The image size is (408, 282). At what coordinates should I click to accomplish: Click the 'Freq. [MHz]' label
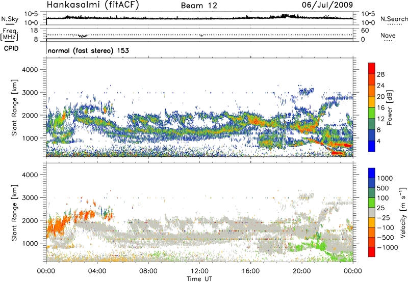pyautogui.click(x=9, y=35)
